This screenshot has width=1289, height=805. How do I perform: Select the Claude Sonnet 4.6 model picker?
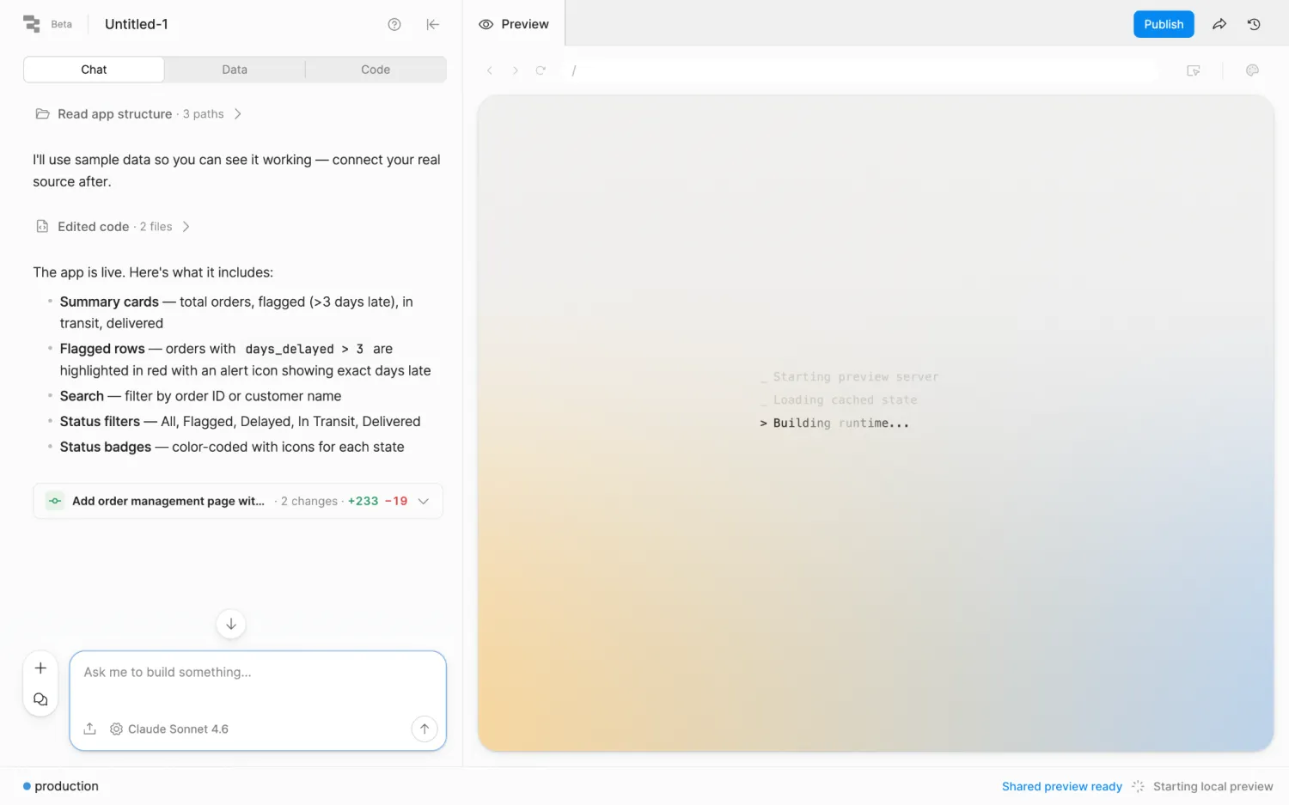pos(169,729)
